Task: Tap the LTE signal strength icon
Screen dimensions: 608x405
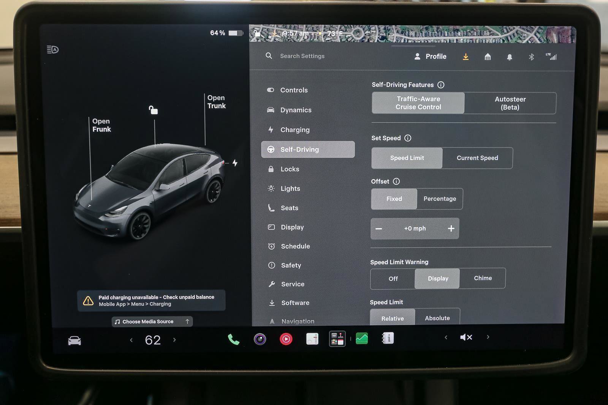Action: 551,57
